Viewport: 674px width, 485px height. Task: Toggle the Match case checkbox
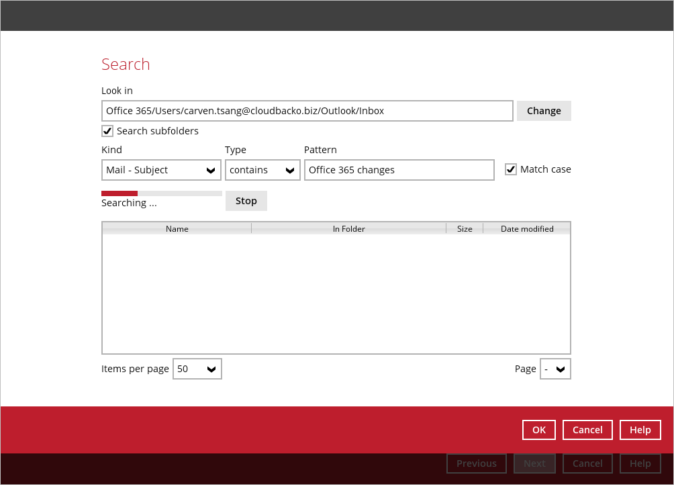(511, 169)
